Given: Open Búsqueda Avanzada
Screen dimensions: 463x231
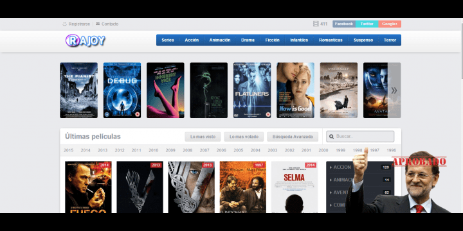Looking at the screenshot, I should coord(293,137).
